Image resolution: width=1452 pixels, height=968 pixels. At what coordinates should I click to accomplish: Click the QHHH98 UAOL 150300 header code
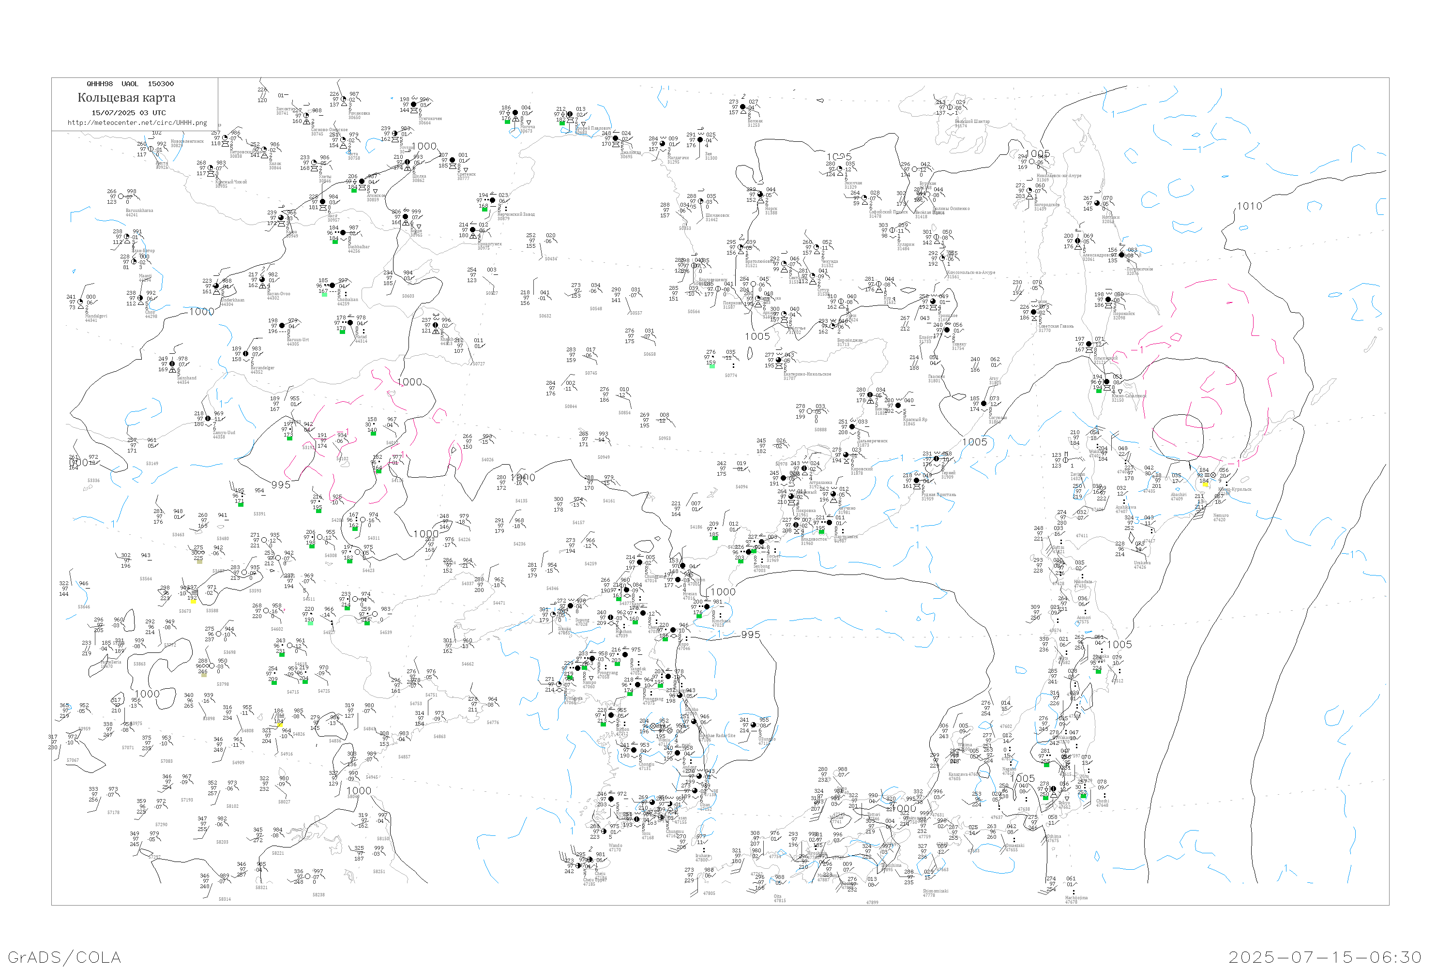tap(130, 84)
